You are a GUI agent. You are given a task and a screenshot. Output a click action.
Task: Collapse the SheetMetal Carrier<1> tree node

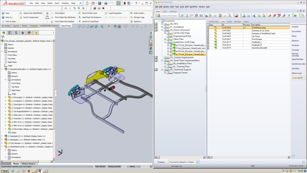[2, 147]
